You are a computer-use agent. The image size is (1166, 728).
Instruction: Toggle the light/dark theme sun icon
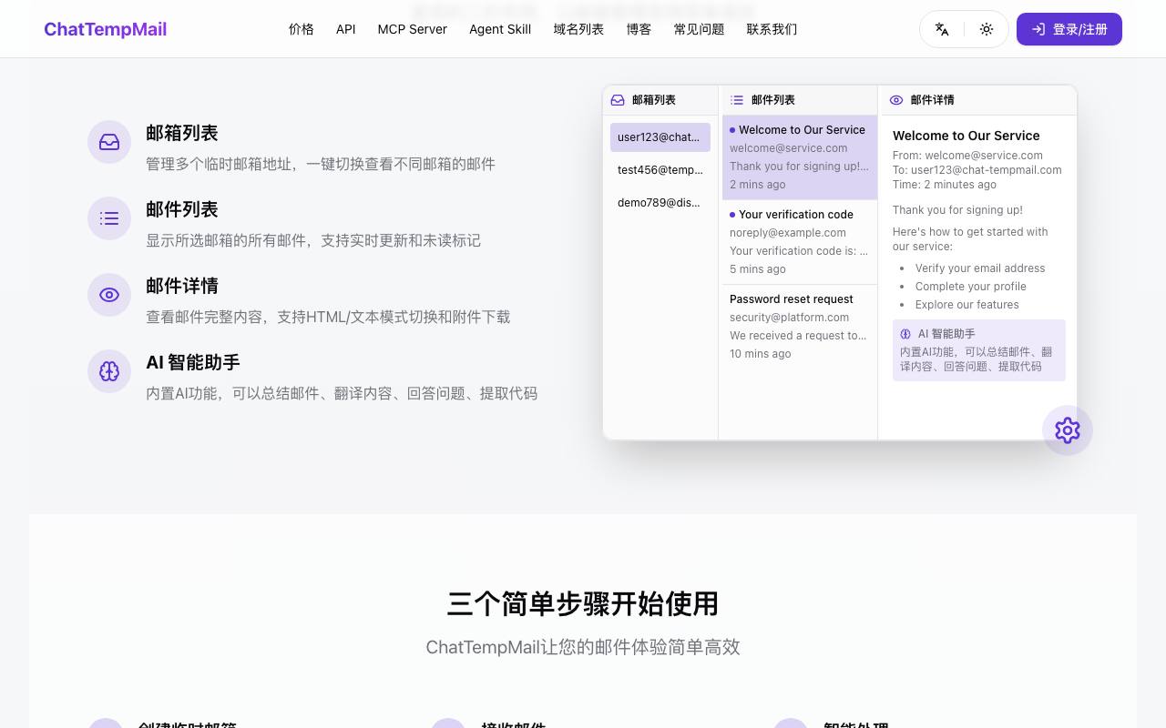click(987, 29)
